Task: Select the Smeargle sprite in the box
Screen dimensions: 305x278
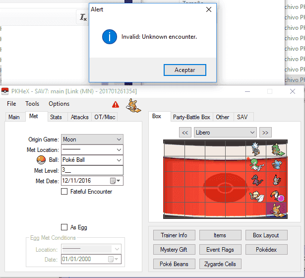Action: (256, 196)
